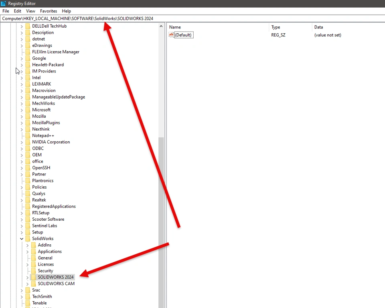Collapse the SolidWorks key
Viewport: 385px width, 308px height.
pyautogui.click(x=22, y=239)
